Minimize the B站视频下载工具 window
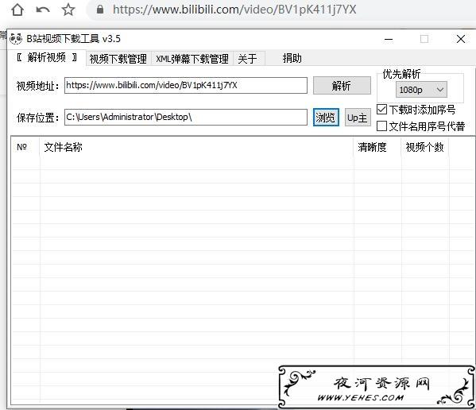Viewport: 476px width, 410px height. 389,39
